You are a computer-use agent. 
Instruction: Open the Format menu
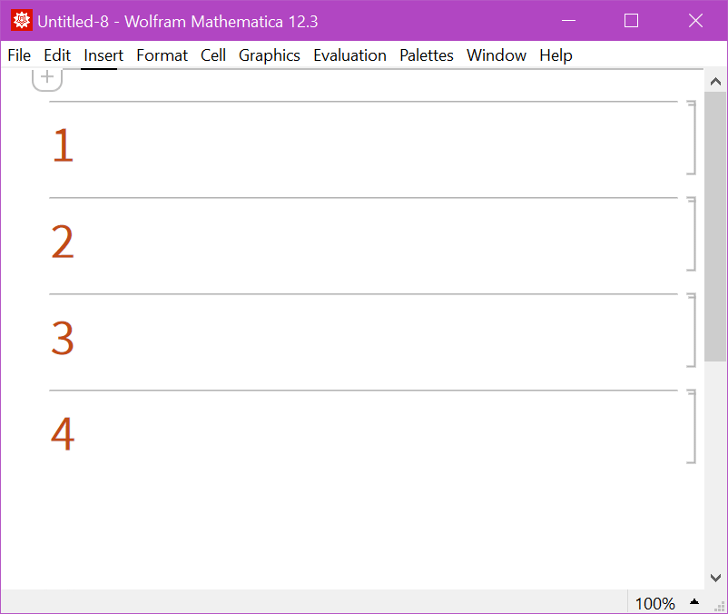162,55
